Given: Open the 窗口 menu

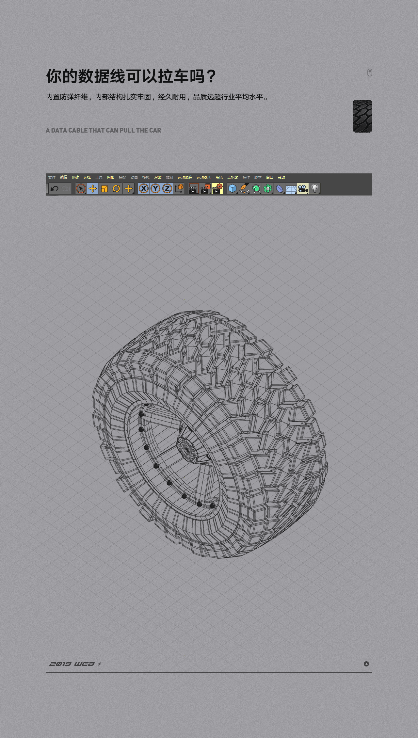Looking at the screenshot, I should pyautogui.click(x=270, y=177).
